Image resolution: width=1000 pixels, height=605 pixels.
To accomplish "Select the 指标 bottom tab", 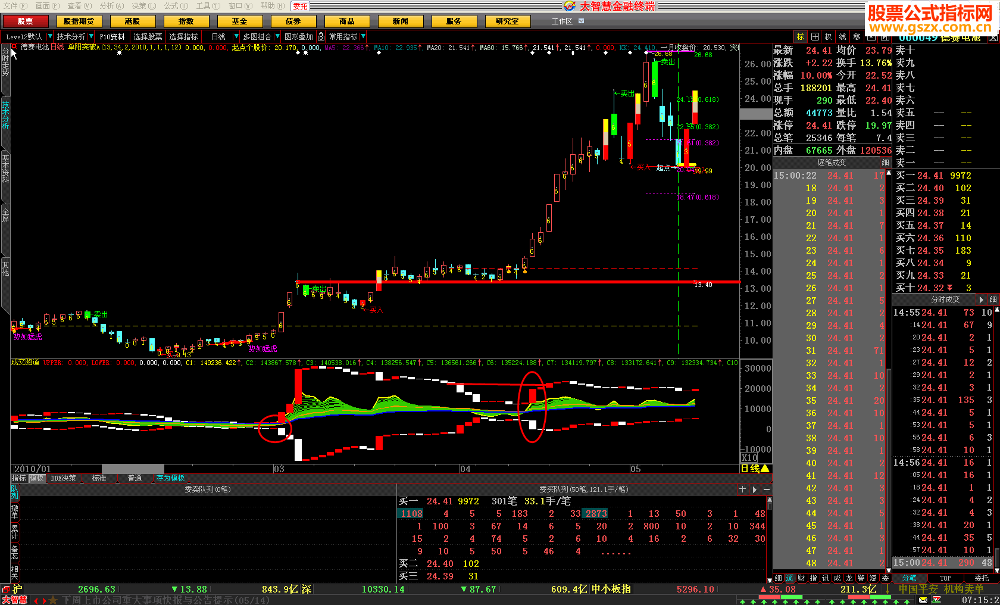I will tap(19, 478).
